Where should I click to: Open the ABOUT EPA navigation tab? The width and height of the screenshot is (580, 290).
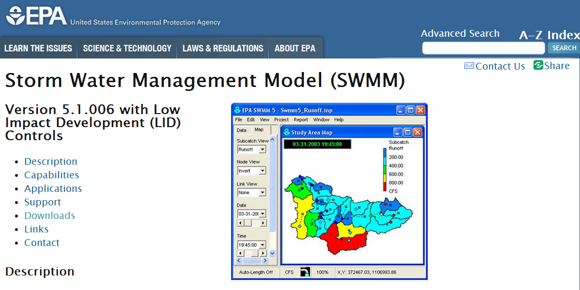(295, 48)
